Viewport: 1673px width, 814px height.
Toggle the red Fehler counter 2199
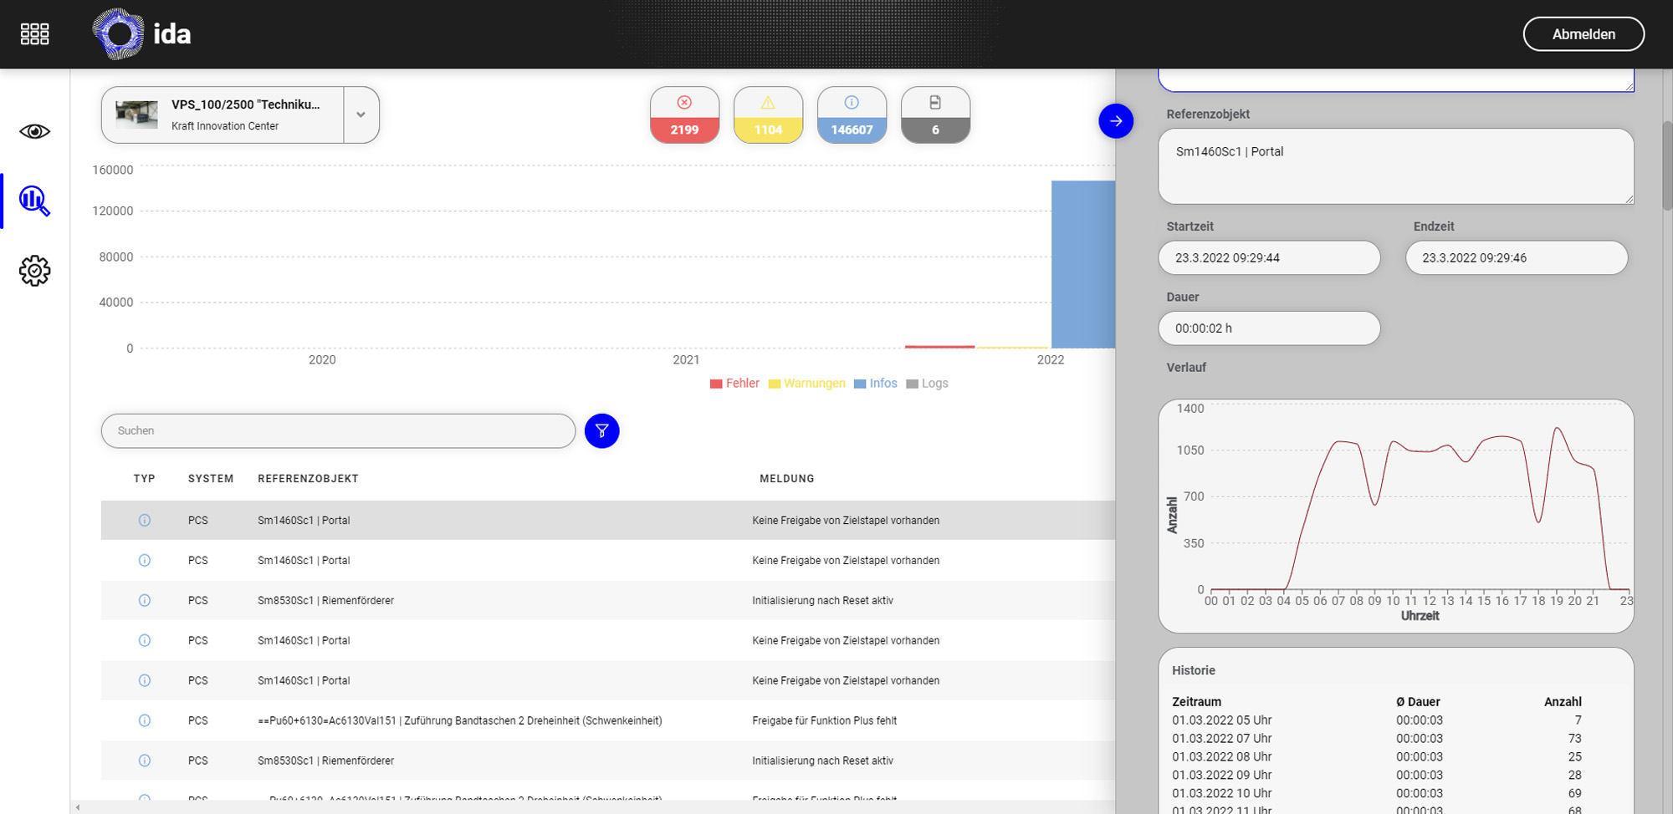point(684,115)
